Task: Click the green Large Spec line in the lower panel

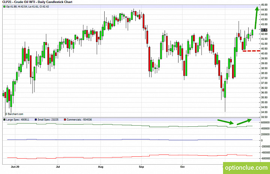Action: [129, 125]
